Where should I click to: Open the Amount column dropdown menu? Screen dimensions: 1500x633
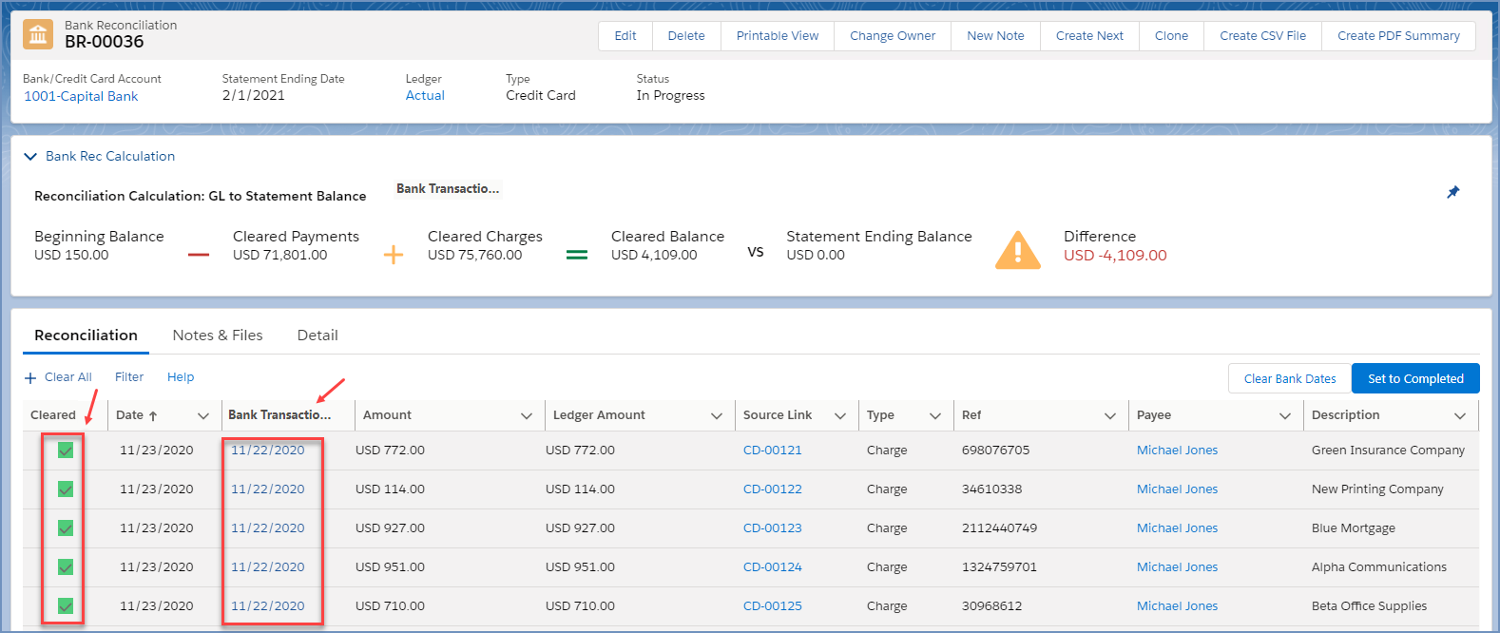(526, 416)
